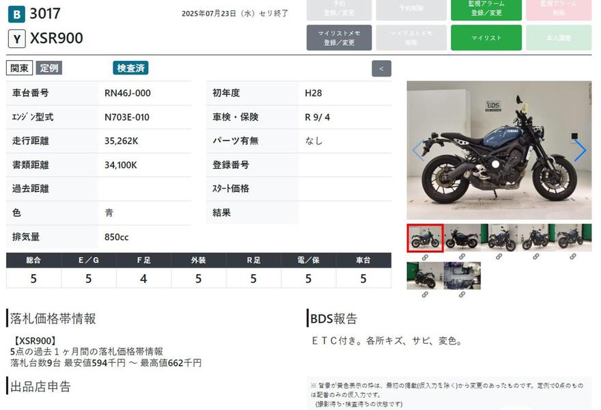This screenshot has width=601, height=410.
Task: Open the last thumbnail showing the document
Action: 462,275
